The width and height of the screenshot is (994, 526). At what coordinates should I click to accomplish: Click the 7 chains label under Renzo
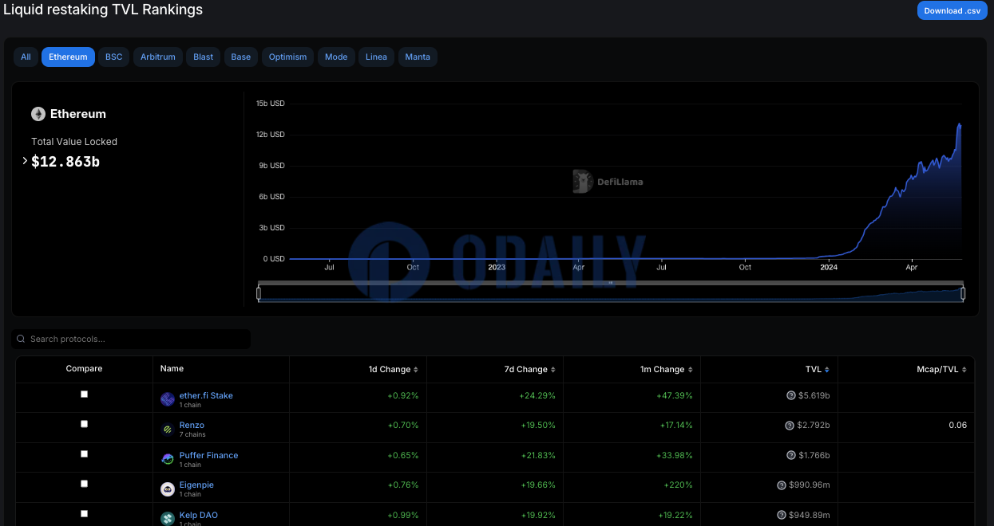pos(192,435)
